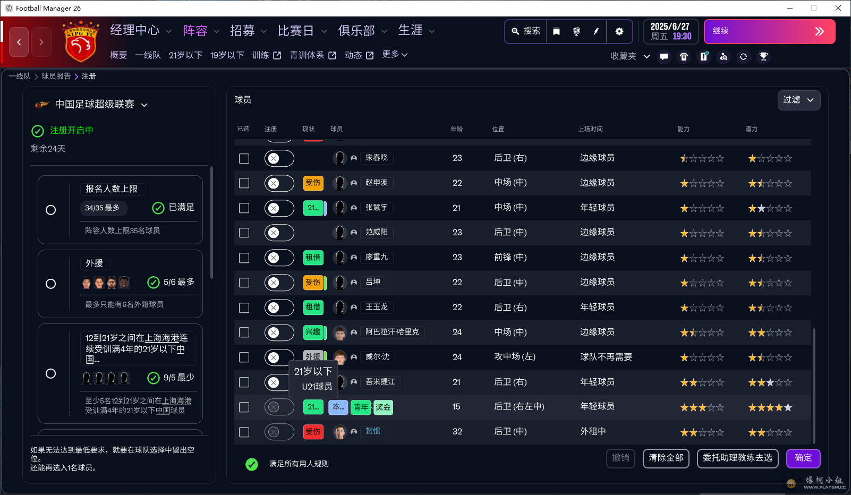The width and height of the screenshot is (851, 495).
Task: Open the speech bubble messages shortcut
Action: point(664,56)
